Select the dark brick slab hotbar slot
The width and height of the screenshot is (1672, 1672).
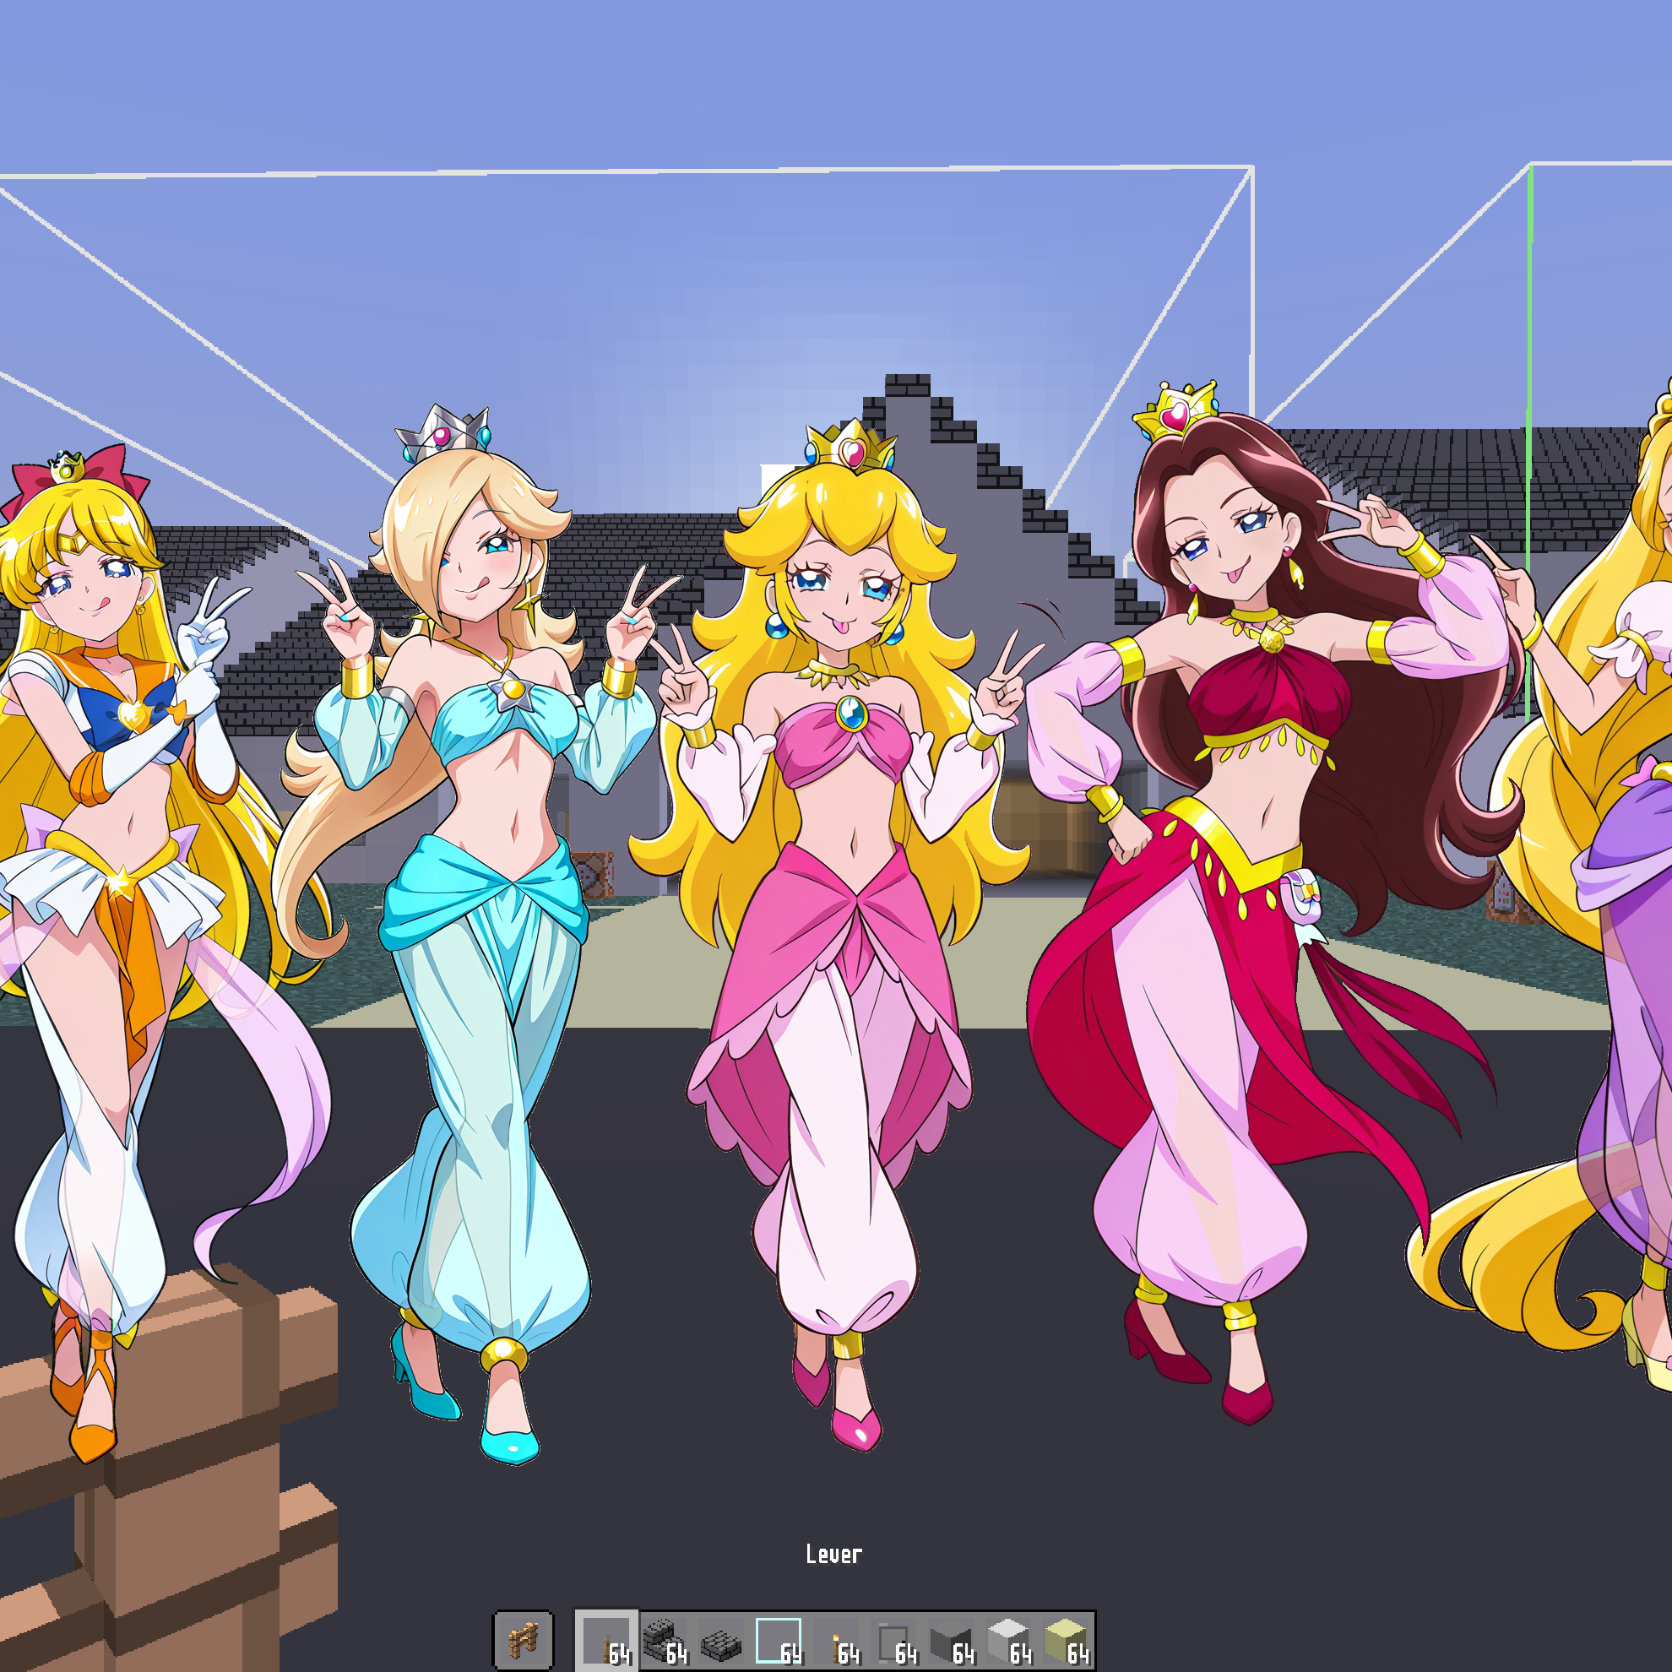pos(721,1641)
